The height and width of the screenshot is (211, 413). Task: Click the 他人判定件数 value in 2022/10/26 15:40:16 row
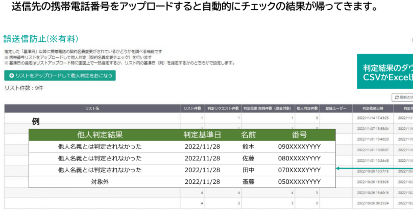317,193
